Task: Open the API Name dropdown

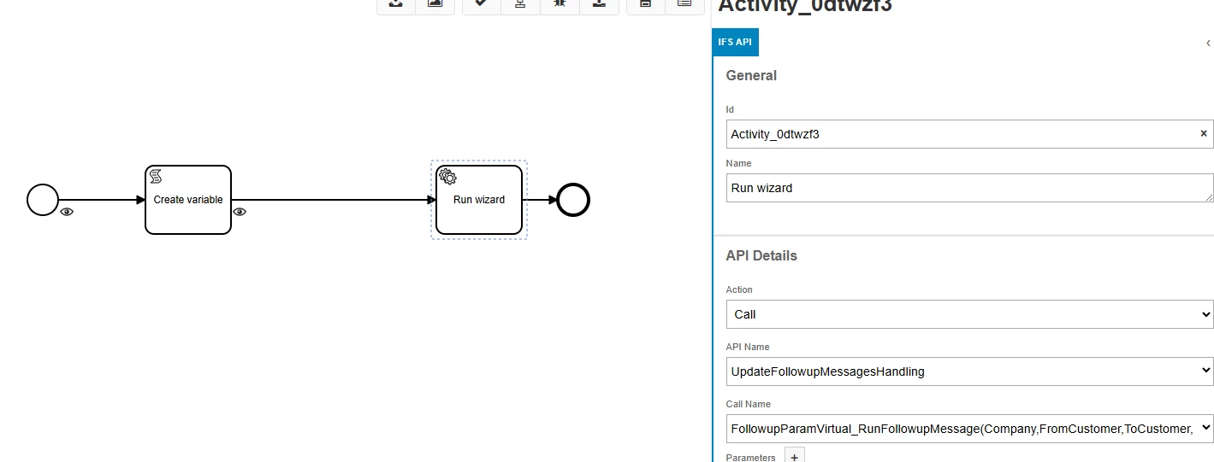Action: (969, 371)
